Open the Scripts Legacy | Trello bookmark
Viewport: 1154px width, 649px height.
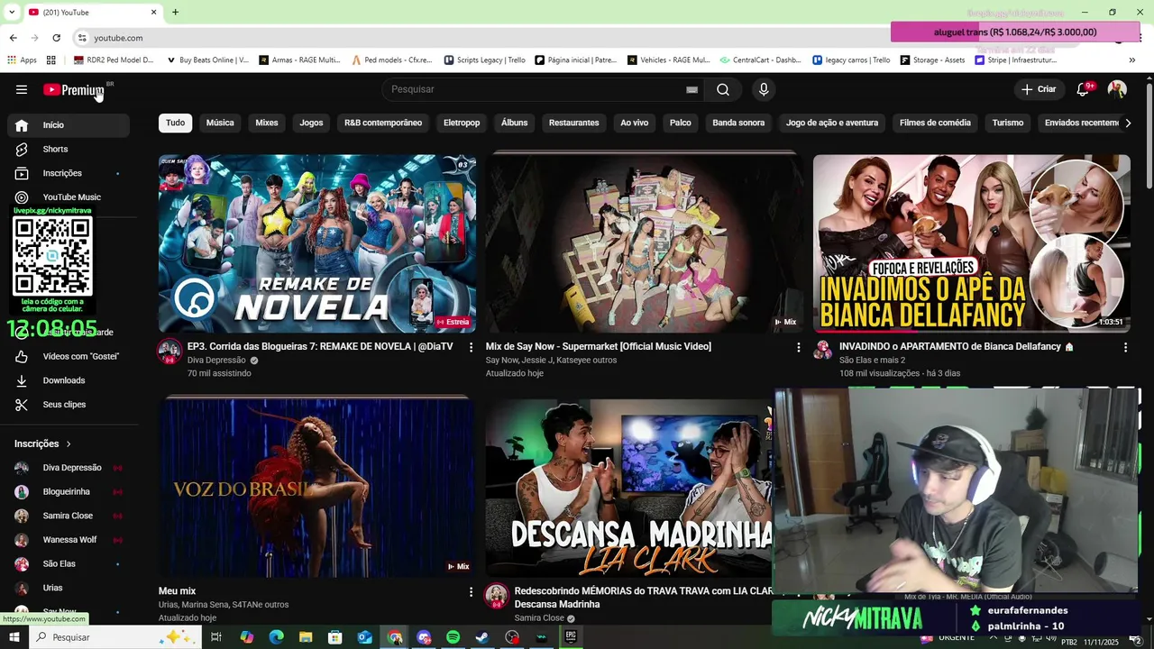[x=485, y=60]
